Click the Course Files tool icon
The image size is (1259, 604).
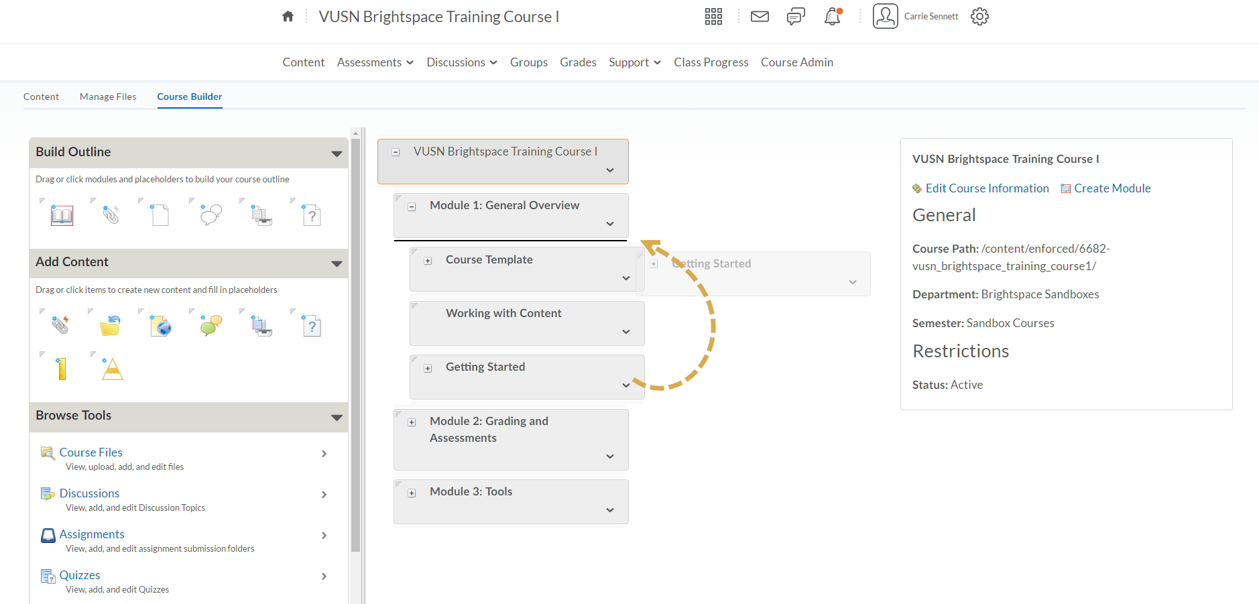point(48,452)
